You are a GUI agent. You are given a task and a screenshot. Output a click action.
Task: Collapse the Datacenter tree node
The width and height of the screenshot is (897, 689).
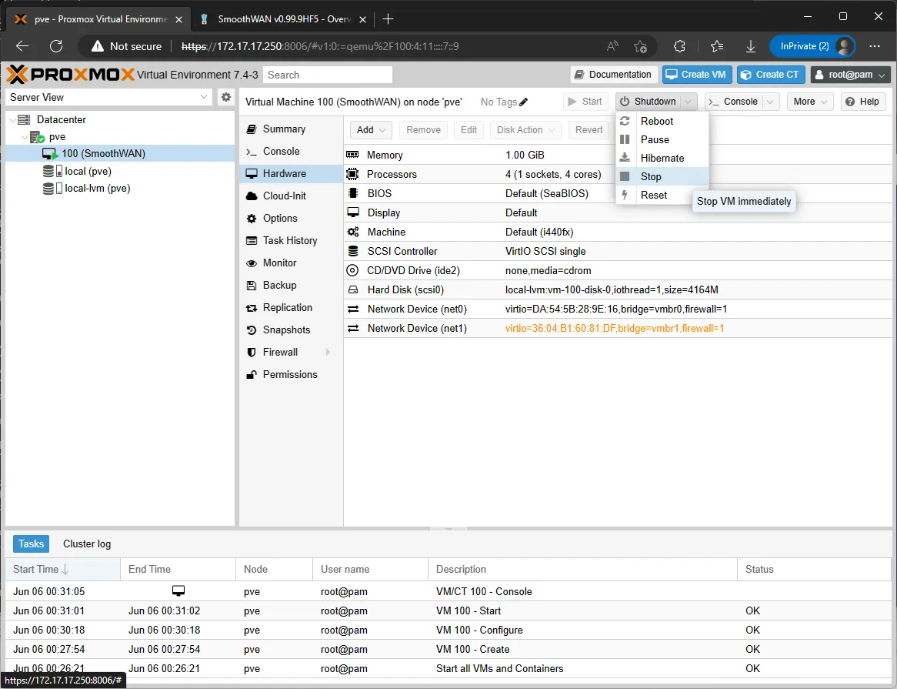point(12,120)
